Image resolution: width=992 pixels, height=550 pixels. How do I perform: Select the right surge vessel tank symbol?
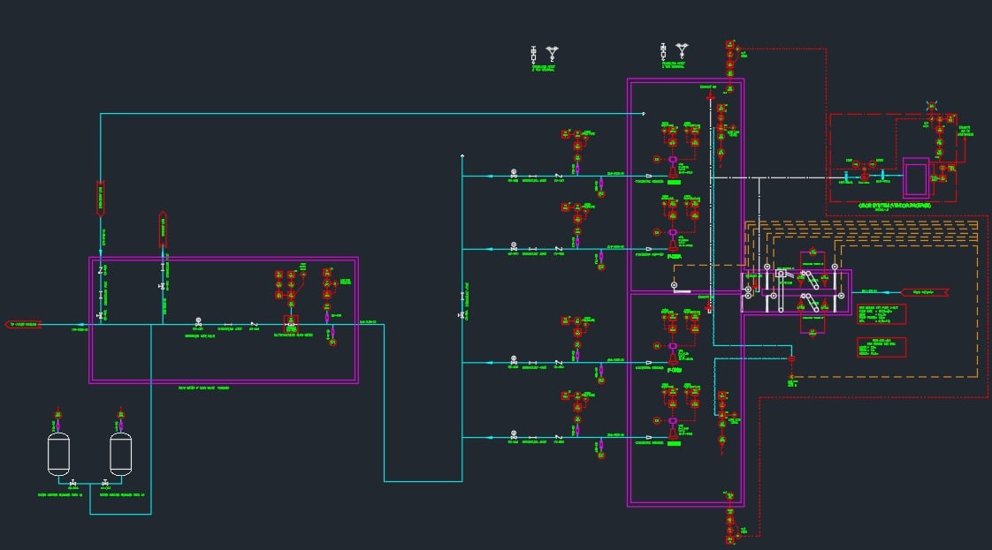(x=121, y=454)
